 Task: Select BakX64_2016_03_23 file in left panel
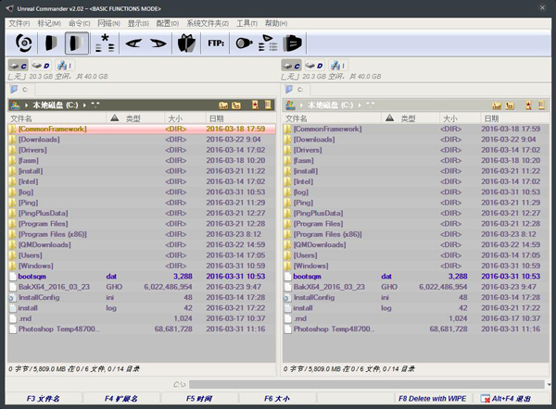pos(142,287)
